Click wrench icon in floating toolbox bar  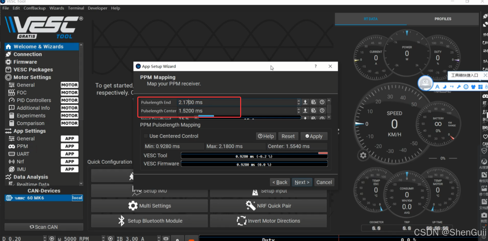459,87
